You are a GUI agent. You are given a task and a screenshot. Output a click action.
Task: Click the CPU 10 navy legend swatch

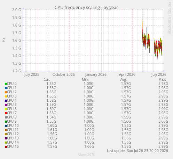[x=6, y=126]
